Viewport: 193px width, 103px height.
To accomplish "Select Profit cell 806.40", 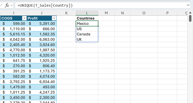I will point(42,66).
